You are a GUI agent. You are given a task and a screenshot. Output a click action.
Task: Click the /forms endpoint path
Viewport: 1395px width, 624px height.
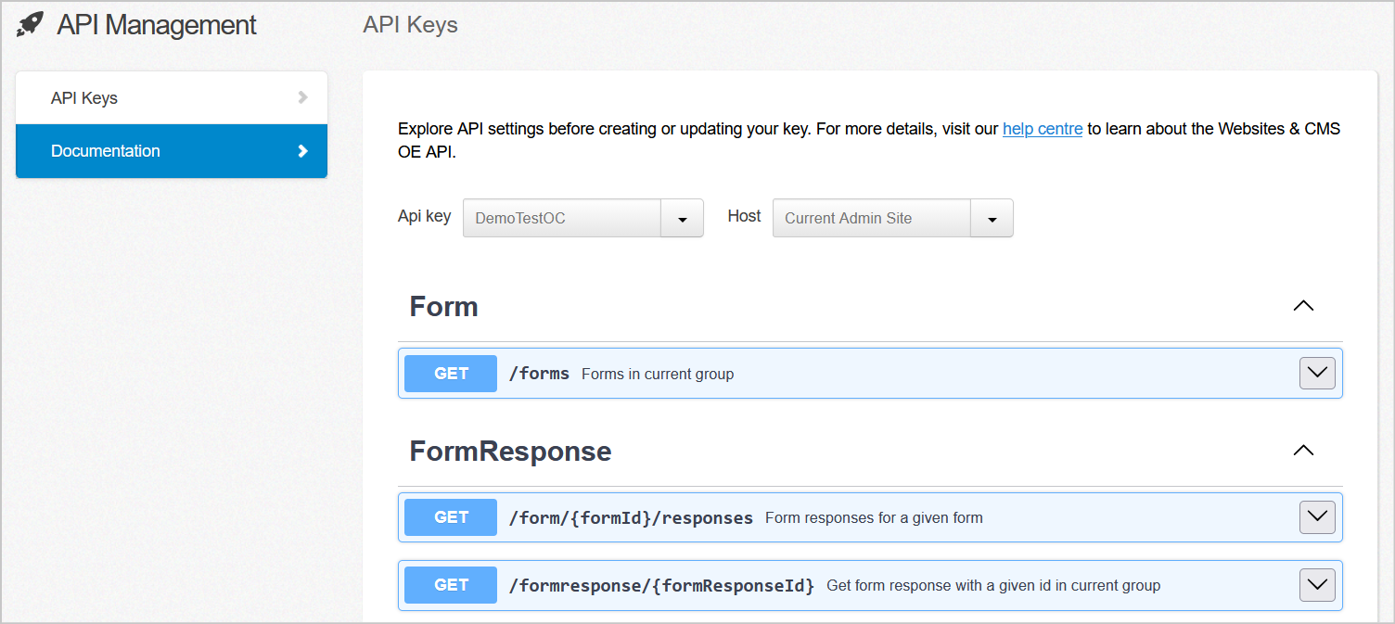pyautogui.click(x=539, y=374)
